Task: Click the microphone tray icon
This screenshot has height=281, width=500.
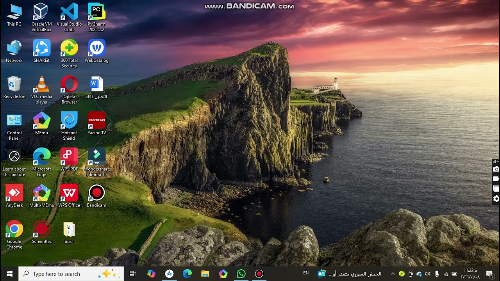Action: (x=437, y=274)
